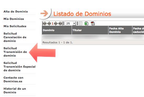Image resolution: width=144 pixels, height=97 pixels.
Task: Open Historial de un Dominio link
Action: coord(15,91)
